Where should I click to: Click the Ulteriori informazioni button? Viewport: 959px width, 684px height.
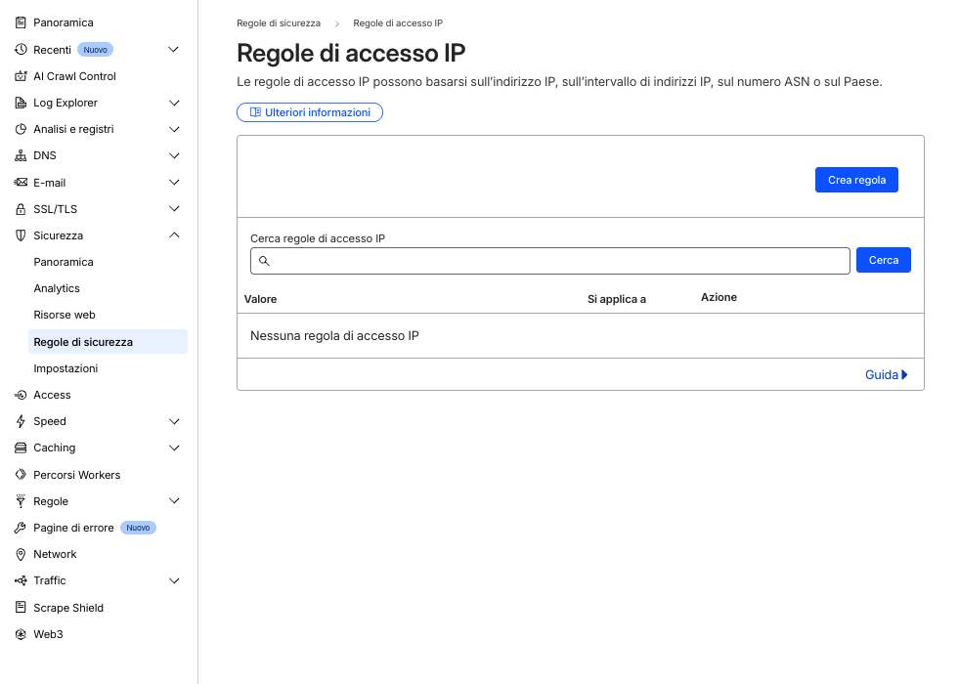click(310, 112)
